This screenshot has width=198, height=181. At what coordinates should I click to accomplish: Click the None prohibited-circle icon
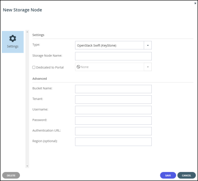click(78, 67)
